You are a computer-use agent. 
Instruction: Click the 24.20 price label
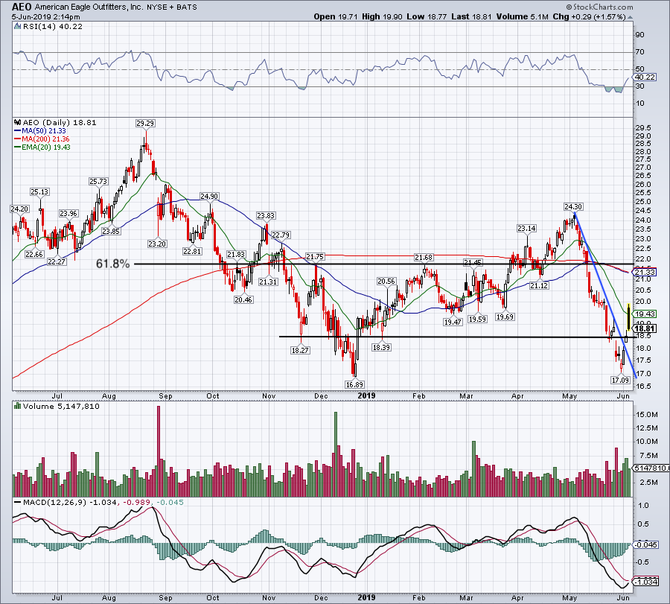click(19, 209)
